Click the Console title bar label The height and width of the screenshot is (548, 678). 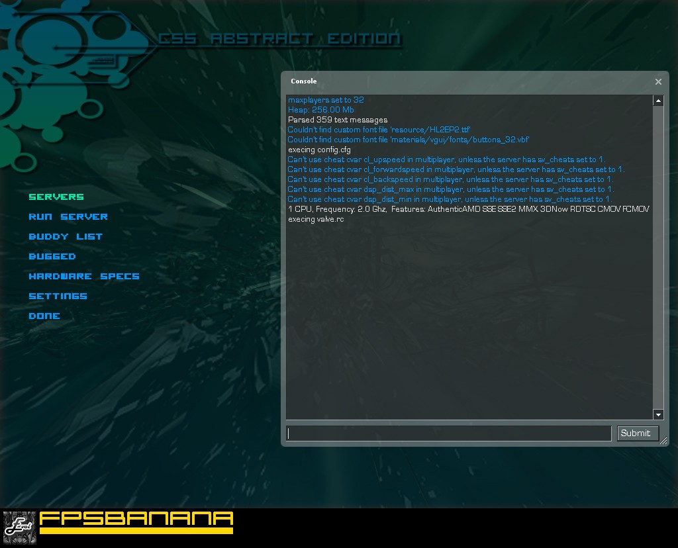pyautogui.click(x=304, y=81)
